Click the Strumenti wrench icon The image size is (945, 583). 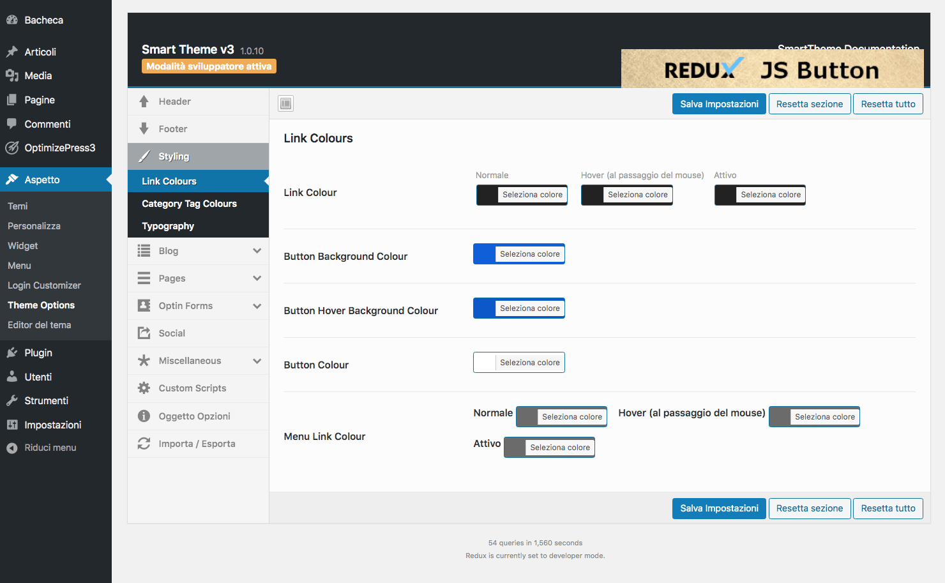(x=12, y=400)
